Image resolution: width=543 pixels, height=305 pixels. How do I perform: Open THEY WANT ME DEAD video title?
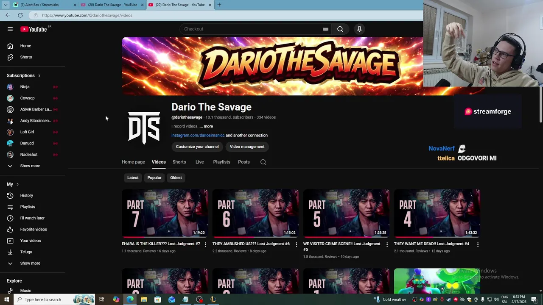pos(431,244)
